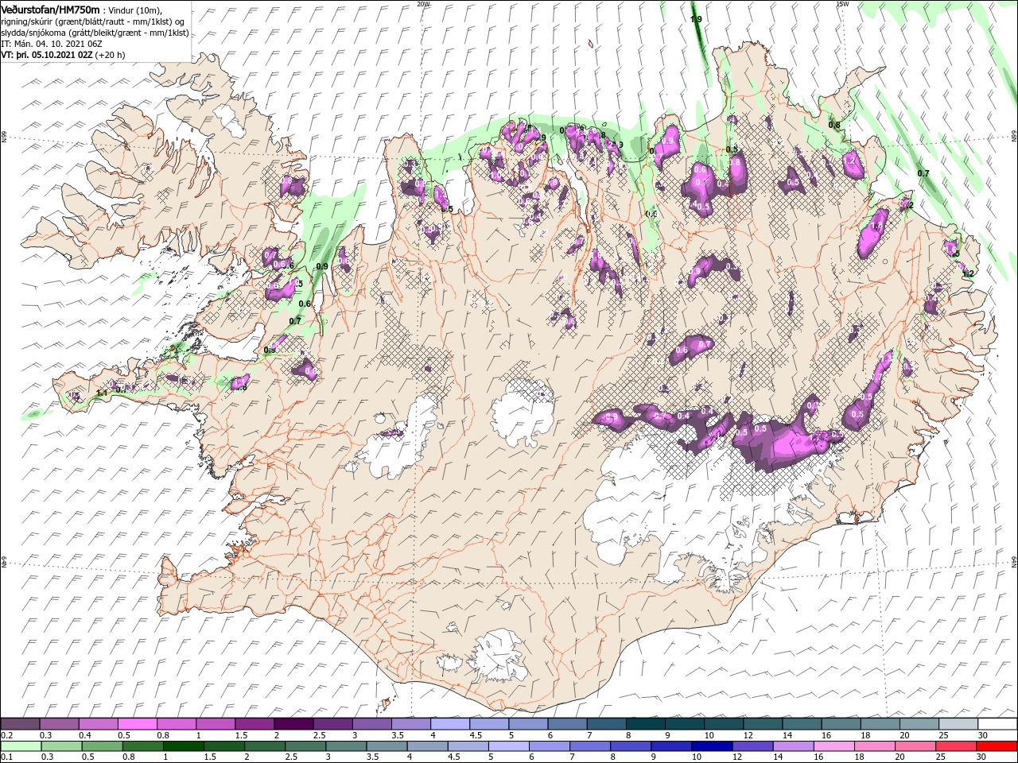
Task: Click the 'slydda/snjókoma (grátt/bleikt/grænt' description line
Action: (93, 33)
